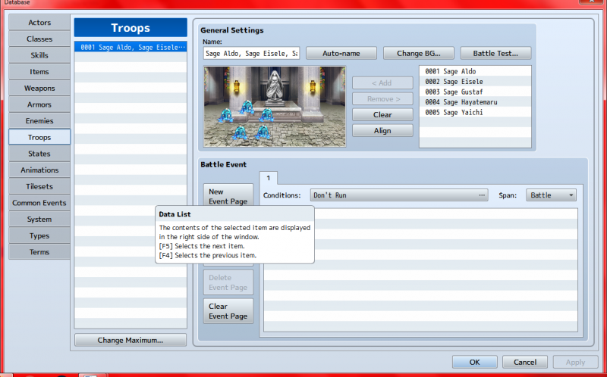Click the Change Maximum button
Image resolution: width=607 pixels, height=377 pixels.
click(x=131, y=341)
